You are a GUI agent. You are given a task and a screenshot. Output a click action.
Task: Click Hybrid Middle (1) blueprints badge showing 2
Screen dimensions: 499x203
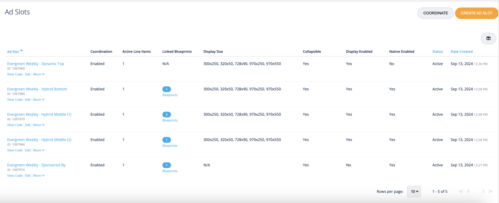(167, 115)
